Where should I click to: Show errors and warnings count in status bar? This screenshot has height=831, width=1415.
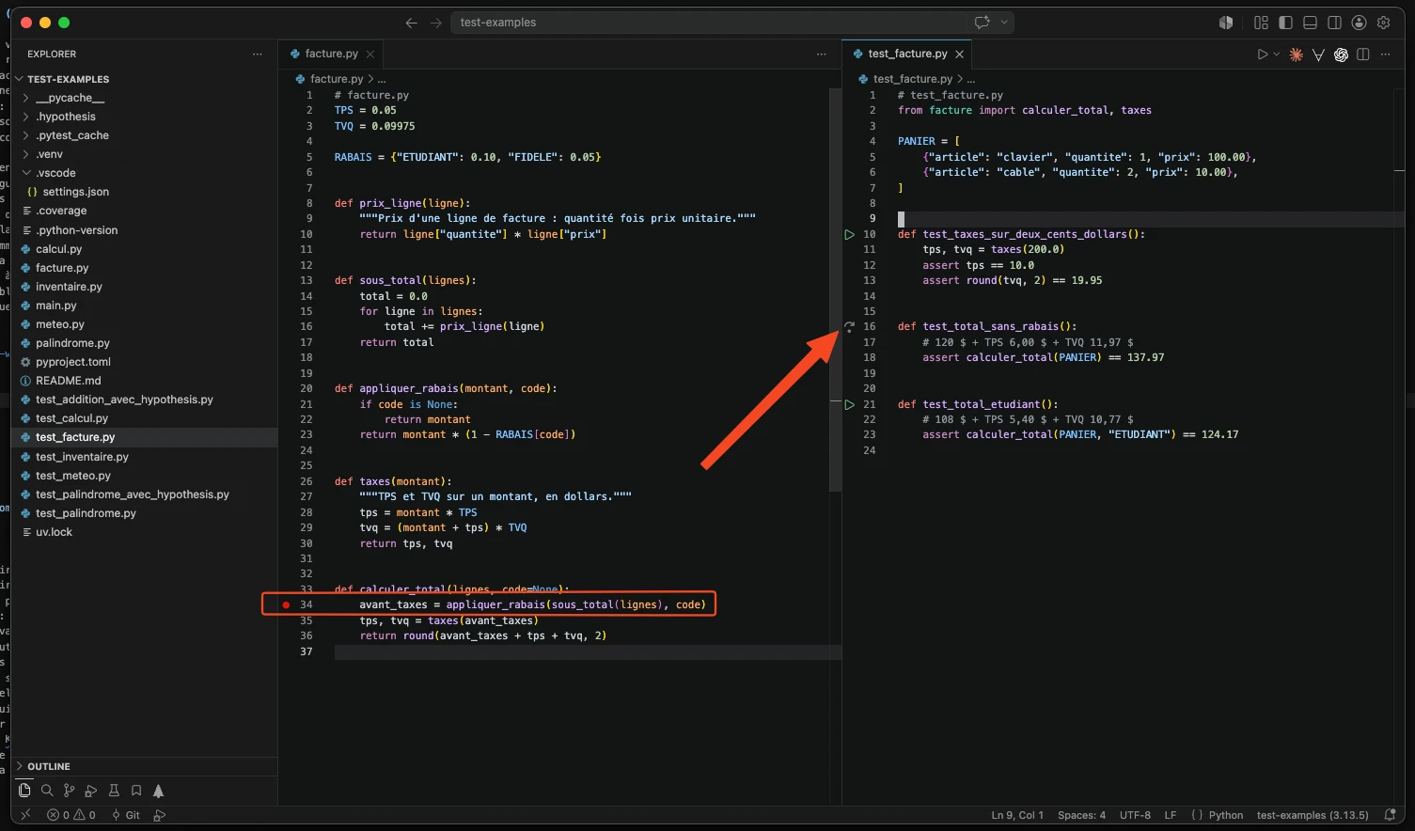pyautogui.click(x=71, y=815)
